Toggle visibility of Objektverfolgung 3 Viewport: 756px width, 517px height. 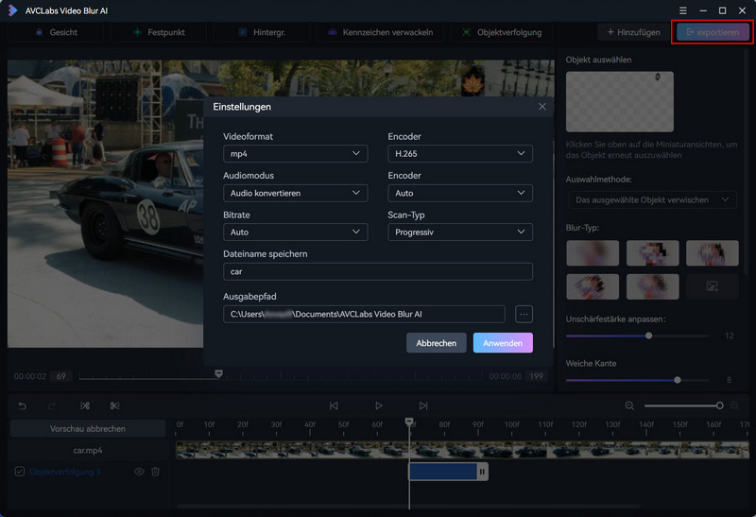[139, 472]
